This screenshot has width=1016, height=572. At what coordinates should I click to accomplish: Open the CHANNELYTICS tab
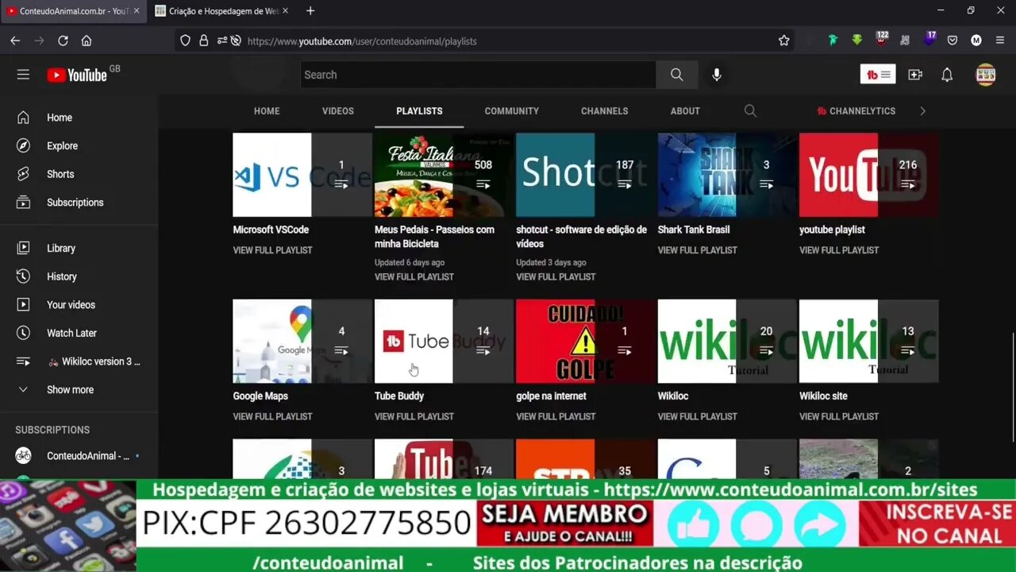point(856,111)
